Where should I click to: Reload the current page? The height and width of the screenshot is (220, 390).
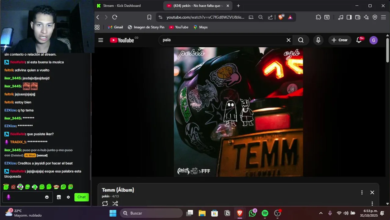(x=115, y=17)
